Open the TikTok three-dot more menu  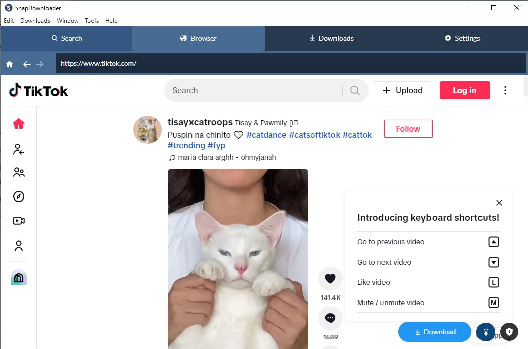coord(505,90)
